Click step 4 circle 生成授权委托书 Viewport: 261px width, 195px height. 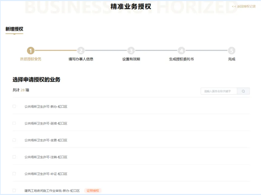pos(181,51)
